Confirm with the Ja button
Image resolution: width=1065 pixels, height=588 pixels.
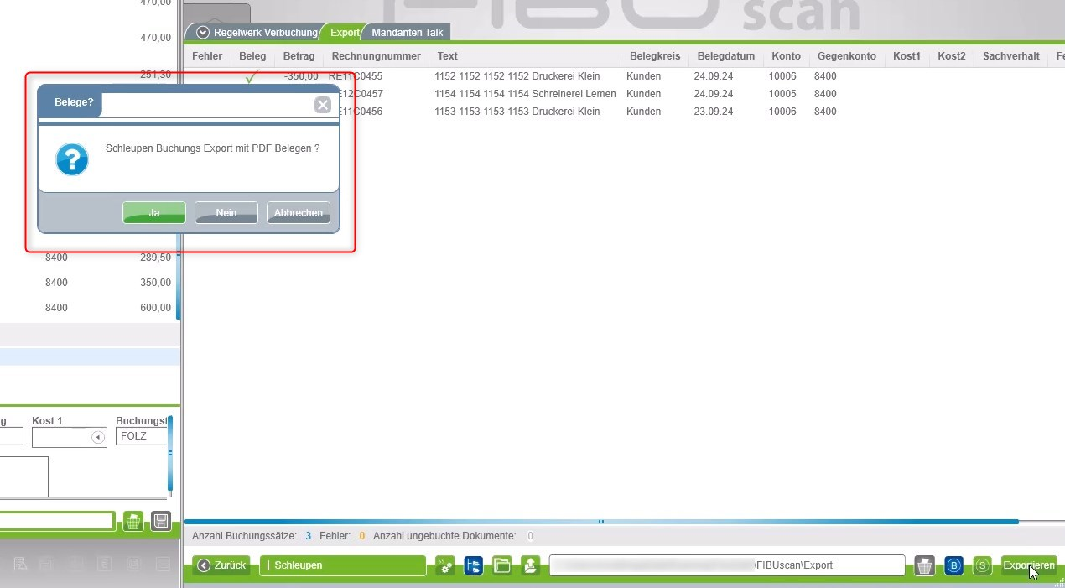tap(154, 213)
